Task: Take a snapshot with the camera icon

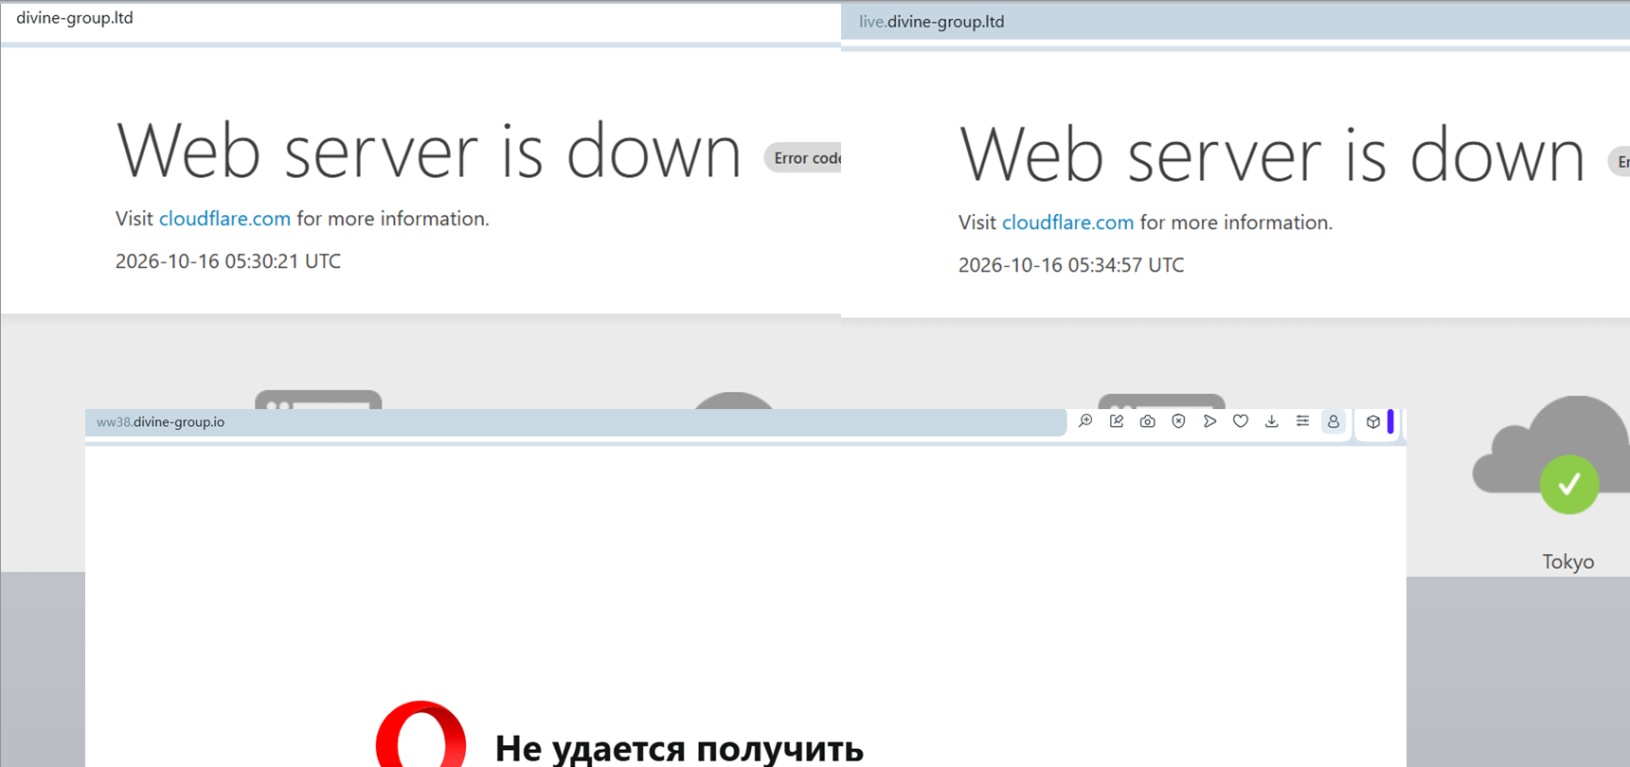Action: [x=1147, y=421]
